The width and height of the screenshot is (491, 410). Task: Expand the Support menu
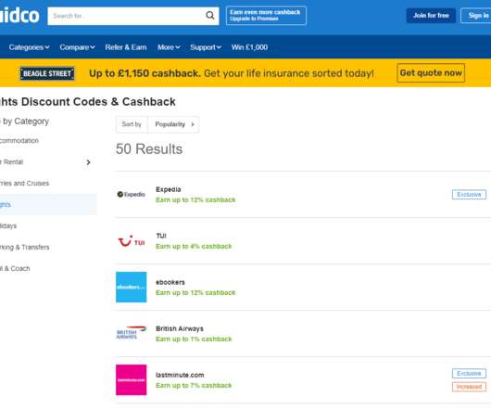(206, 47)
